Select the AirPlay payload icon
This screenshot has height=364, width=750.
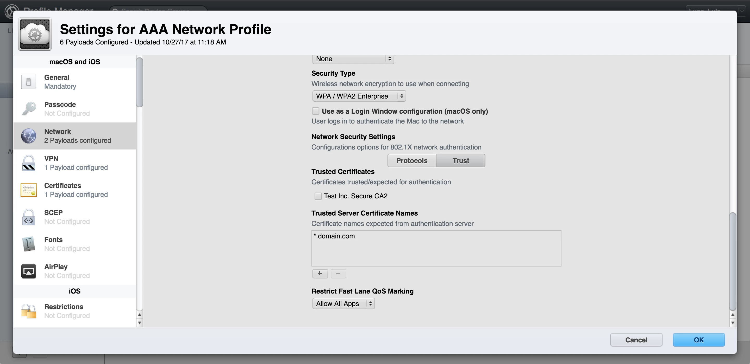coord(29,271)
